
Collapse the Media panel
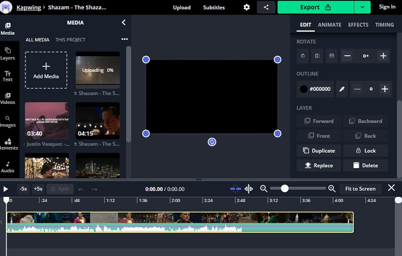click(124, 23)
